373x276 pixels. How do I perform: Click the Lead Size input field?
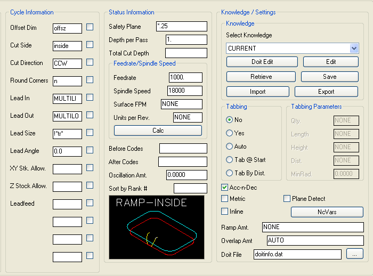coord(67,134)
